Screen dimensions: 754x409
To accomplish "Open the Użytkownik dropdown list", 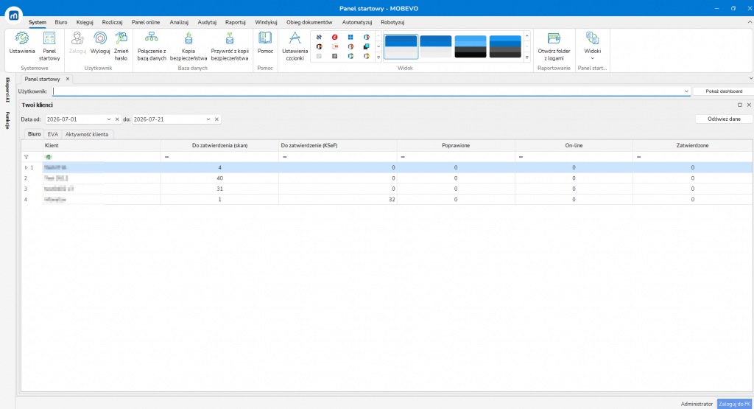I will pos(686,91).
